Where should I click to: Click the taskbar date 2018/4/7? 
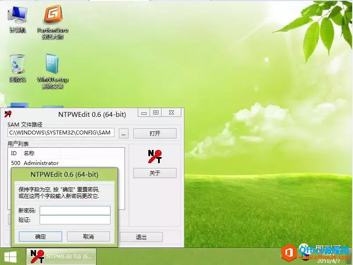(x=328, y=261)
